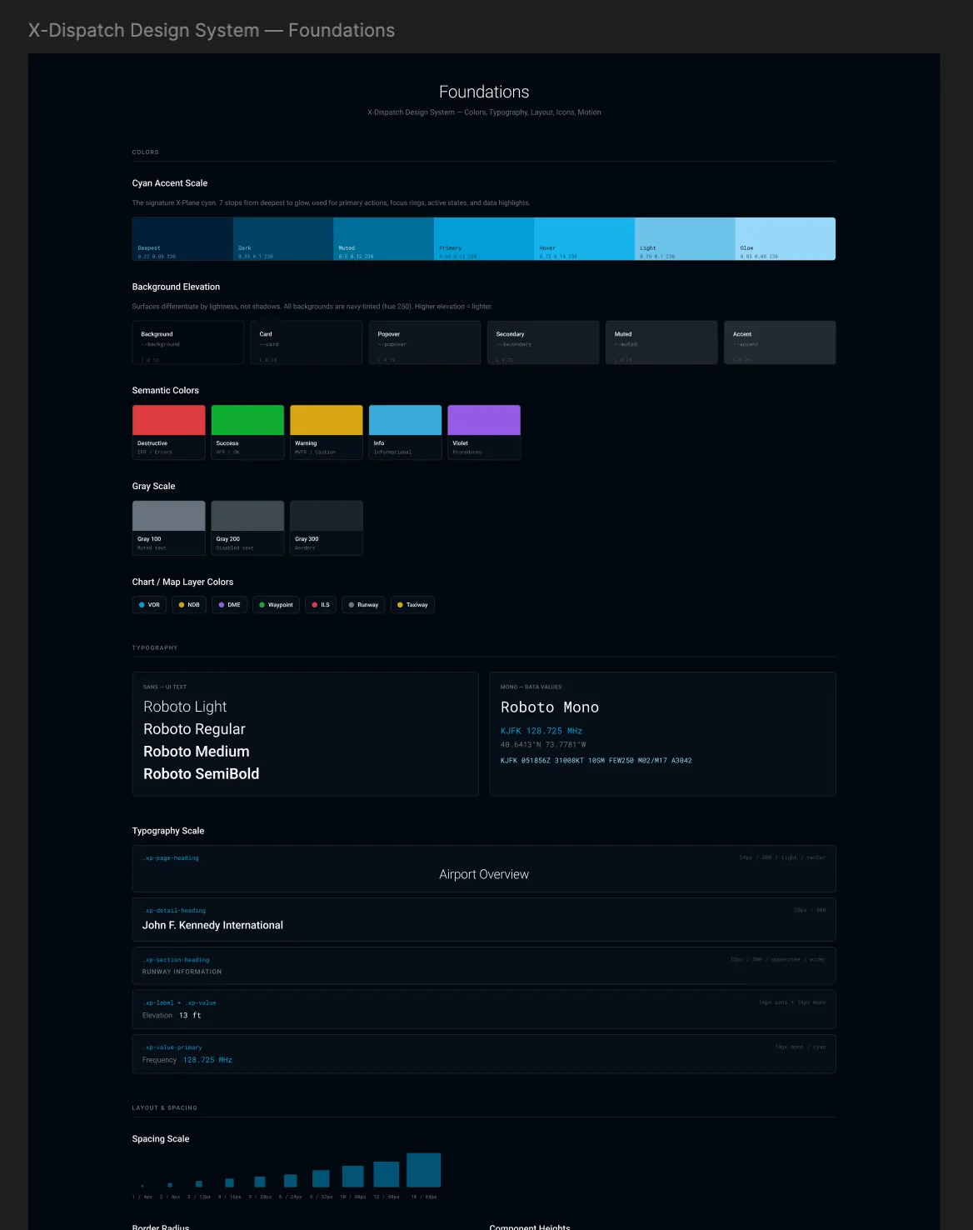This screenshot has height=1230, width=973.
Task: Click the Accent elevation tile
Action: (780, 342)
